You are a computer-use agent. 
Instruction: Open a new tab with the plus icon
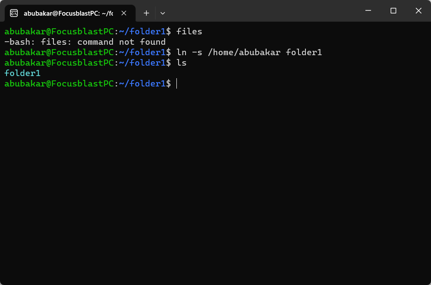(x=146, y=13)
